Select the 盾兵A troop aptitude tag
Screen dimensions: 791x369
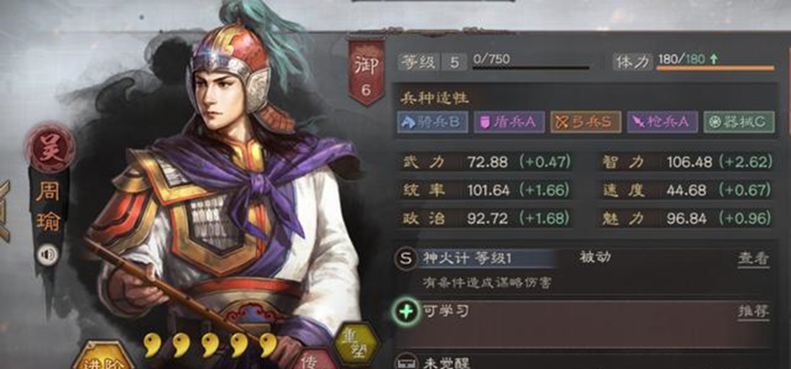[x=509, y=122]
